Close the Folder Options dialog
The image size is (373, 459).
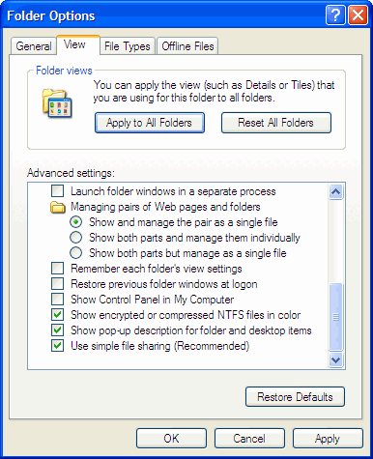tap(358, 14)
